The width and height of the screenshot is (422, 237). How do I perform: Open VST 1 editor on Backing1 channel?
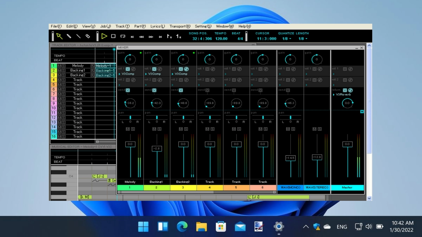pyautogui.click(x=160, y=69)
